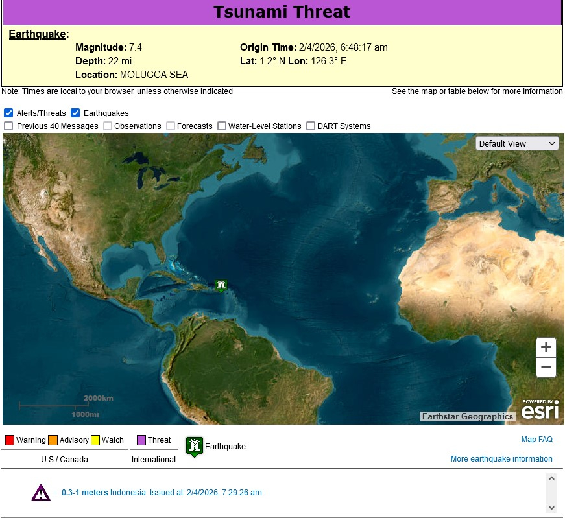Open the Map FAQ link

coord(536,440)
